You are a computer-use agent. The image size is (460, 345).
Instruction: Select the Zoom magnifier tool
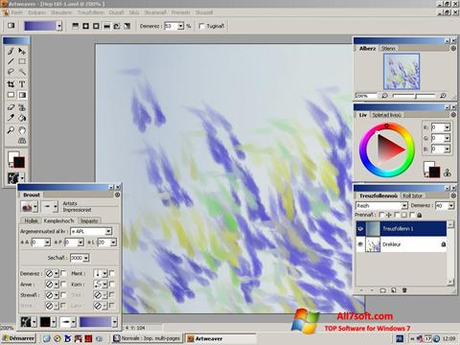(x=11, y=130)
